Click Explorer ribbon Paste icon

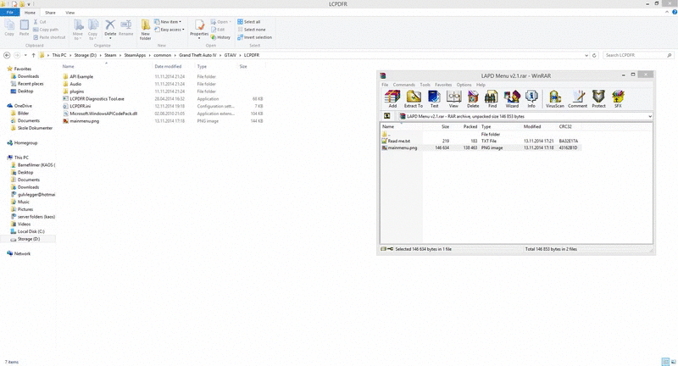25,28
